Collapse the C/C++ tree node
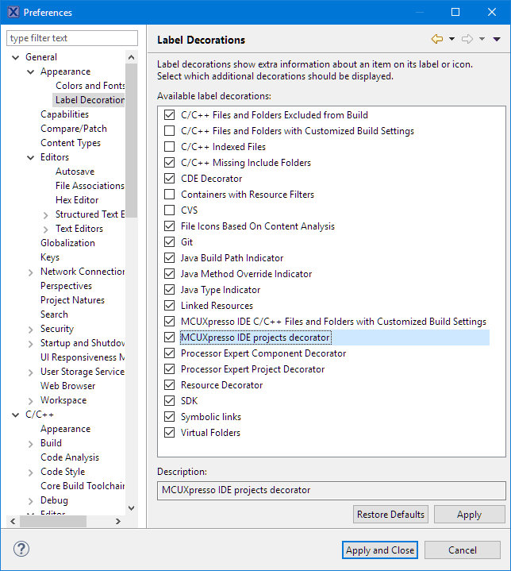This screenshot has height=571, width=511. [x=16, y=415]
